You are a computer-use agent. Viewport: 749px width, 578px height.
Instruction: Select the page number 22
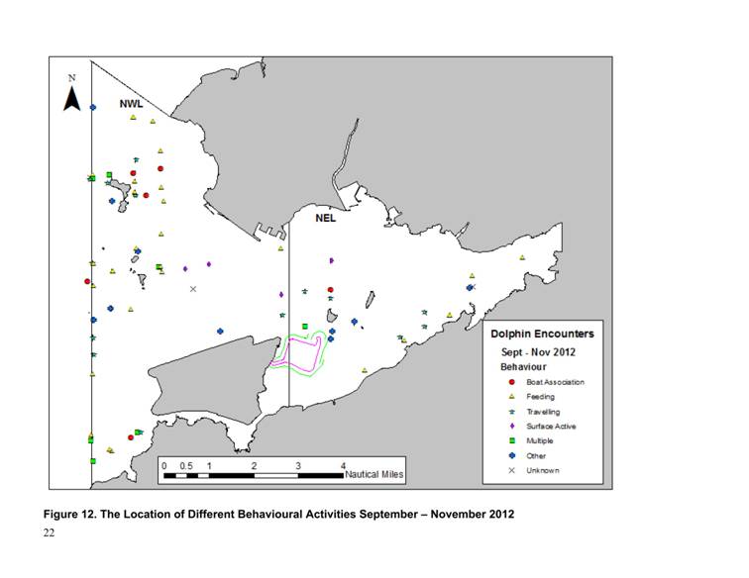click(49, 533)
